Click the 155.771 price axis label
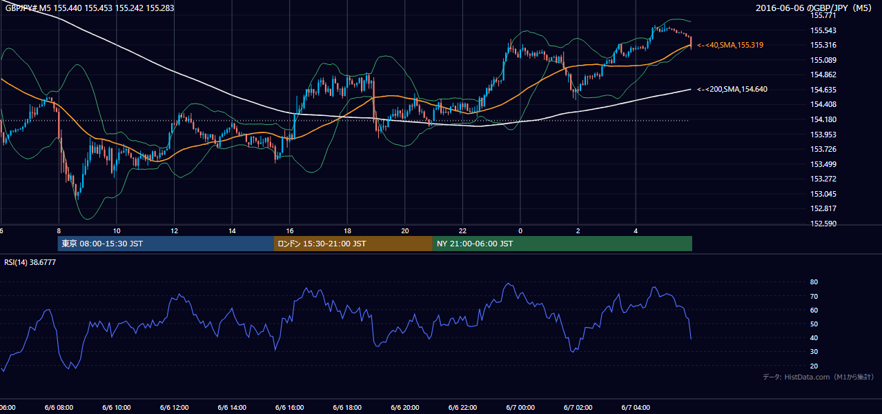The image size is (882, 414). tap(823, 15)
